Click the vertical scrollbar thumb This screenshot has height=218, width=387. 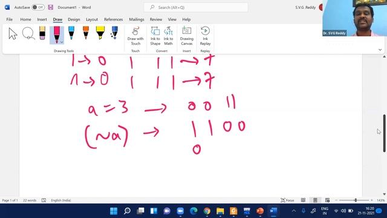[385, 133]
